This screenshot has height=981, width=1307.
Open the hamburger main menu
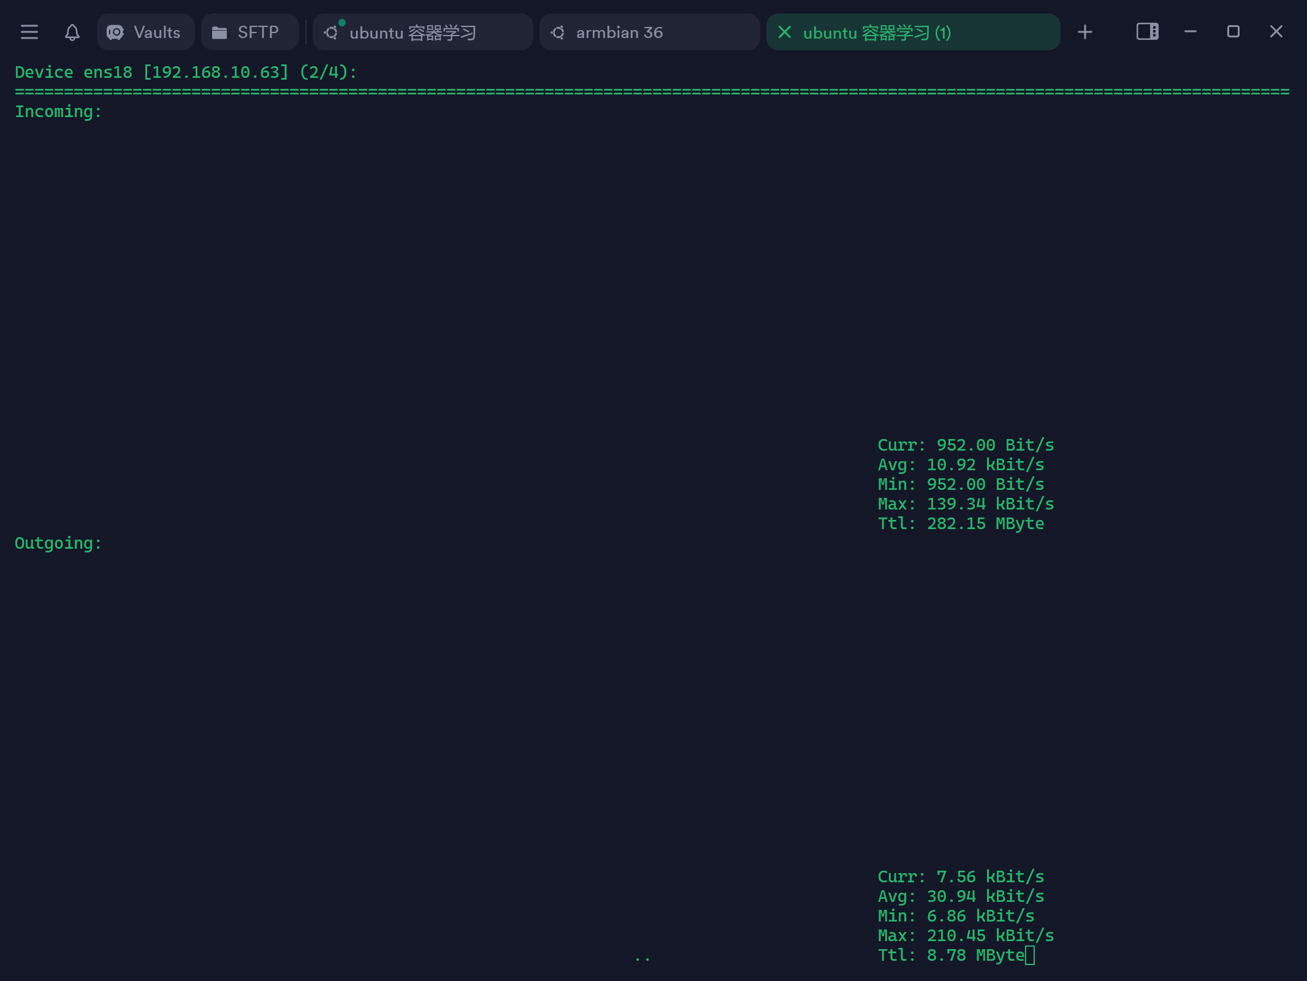coord(29,32)
